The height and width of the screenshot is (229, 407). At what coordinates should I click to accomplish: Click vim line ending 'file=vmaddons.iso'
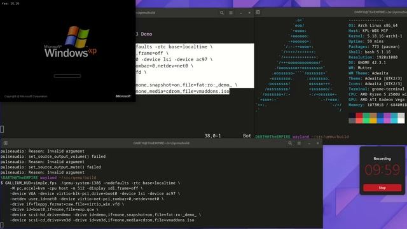pyautogui.click(x=183, y=91)
